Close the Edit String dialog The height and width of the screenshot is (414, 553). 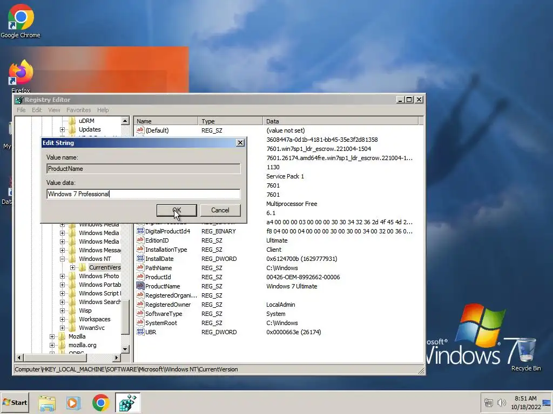click(x=240, y=142)
